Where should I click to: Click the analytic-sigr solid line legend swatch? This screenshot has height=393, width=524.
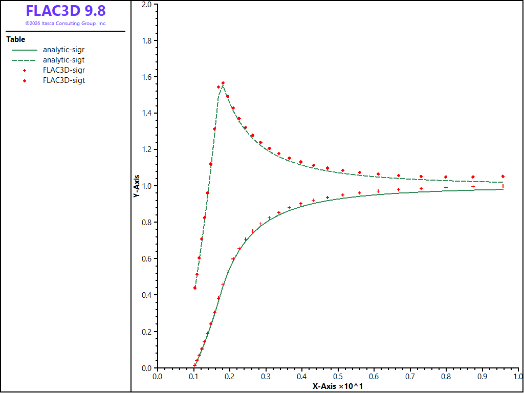[25, 50]
